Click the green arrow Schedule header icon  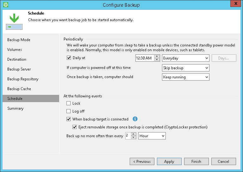[x=14, y=22]
